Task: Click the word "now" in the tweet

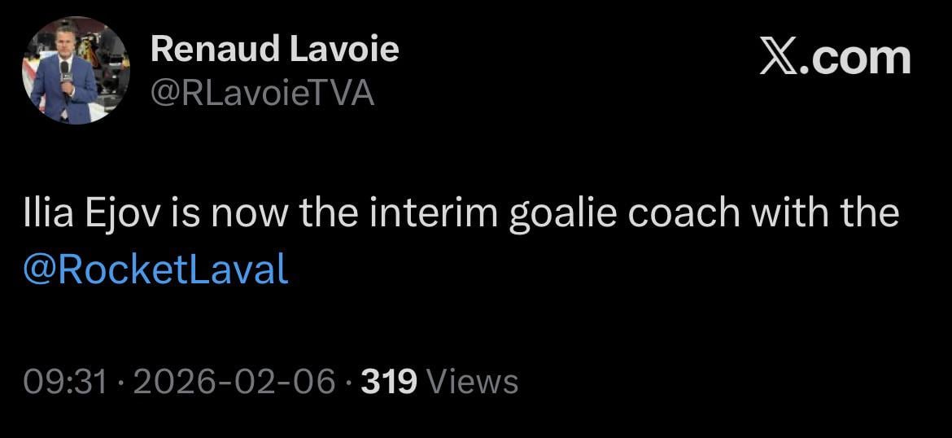Action: tap(251, 214)
